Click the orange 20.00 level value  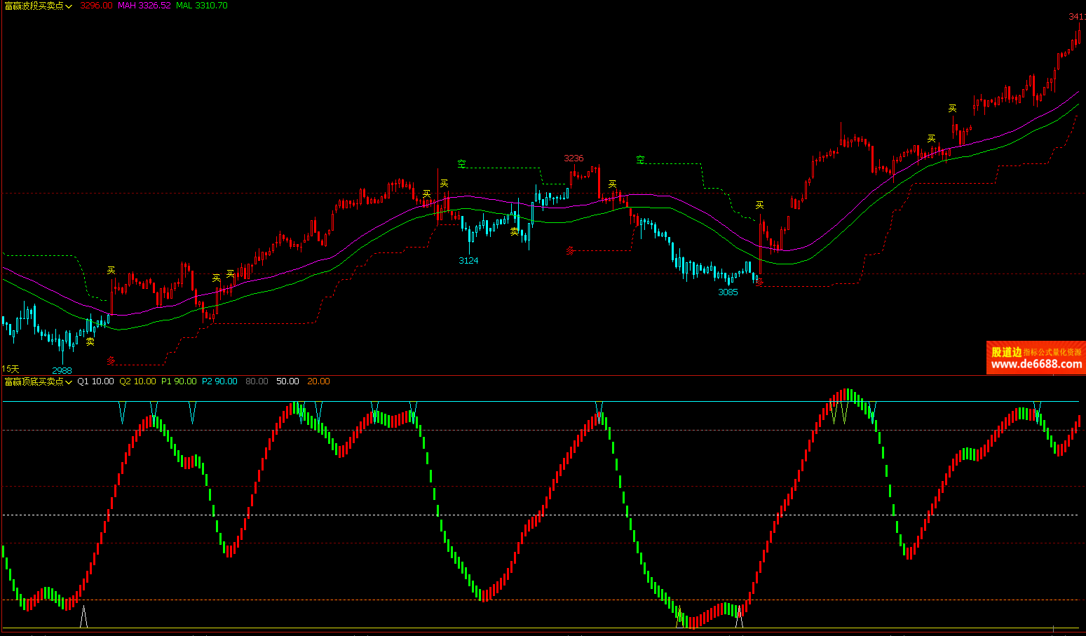click(318, 381)
